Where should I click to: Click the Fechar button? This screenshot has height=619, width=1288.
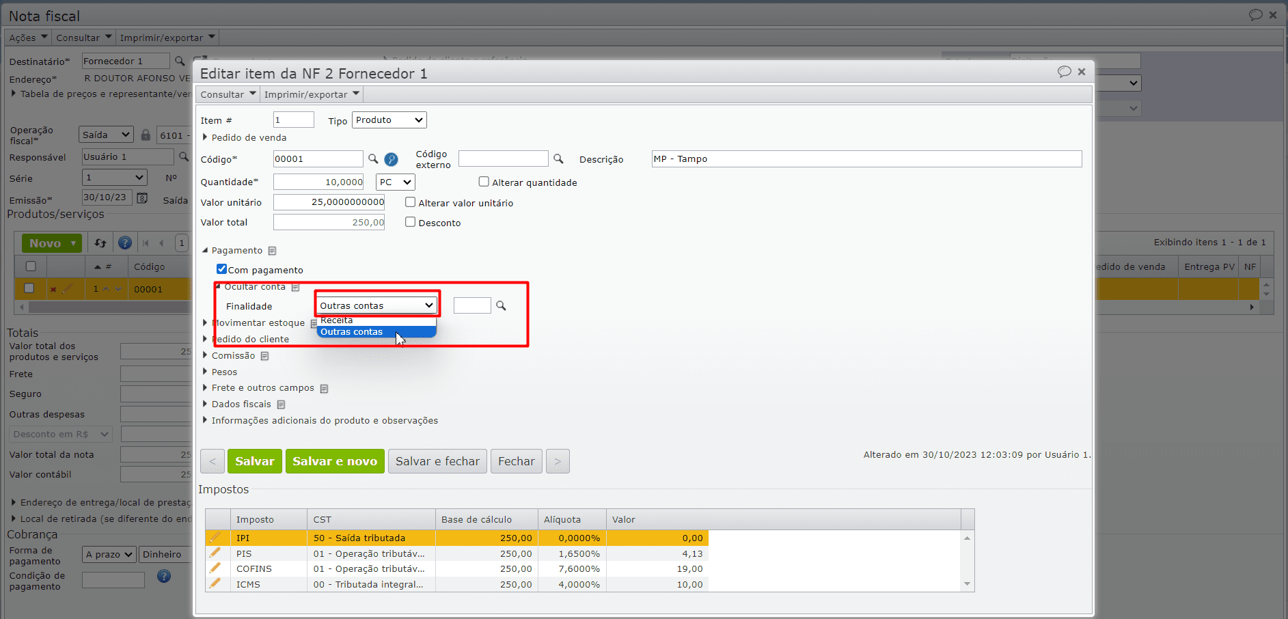pyautogui.click(x=517, y=461)
